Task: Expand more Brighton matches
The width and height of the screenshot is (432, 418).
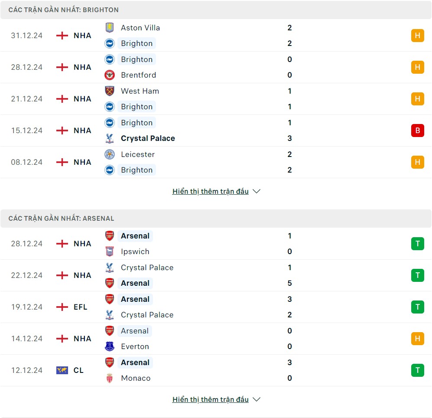Action: pos(211,191)
